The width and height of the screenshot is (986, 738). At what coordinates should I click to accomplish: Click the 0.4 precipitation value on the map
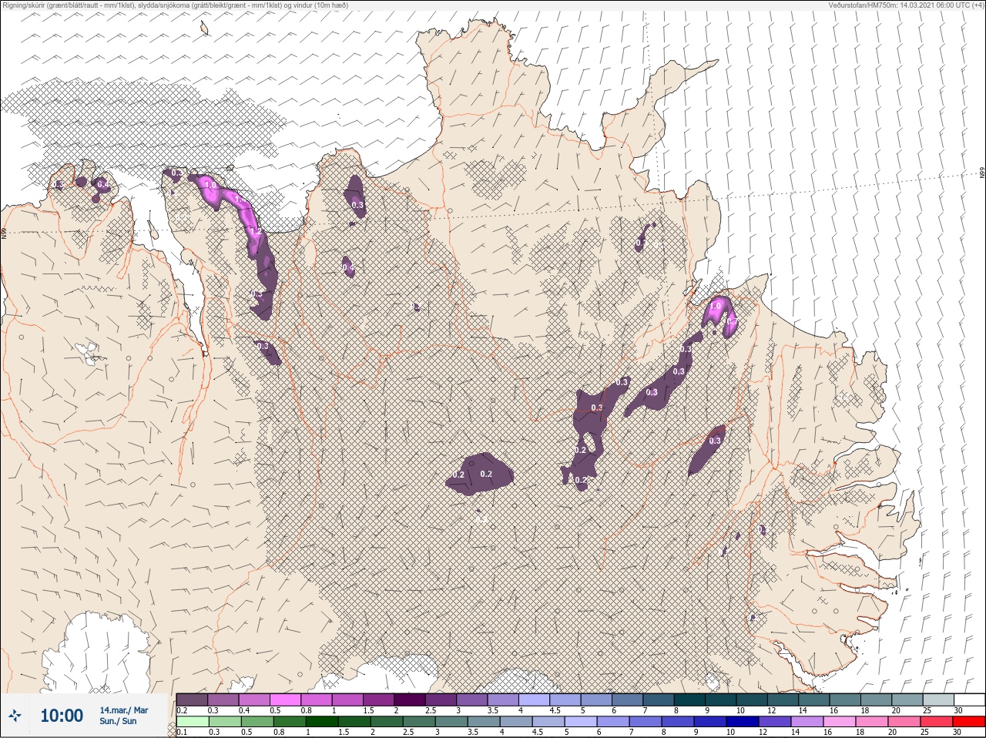pos(102,184)
